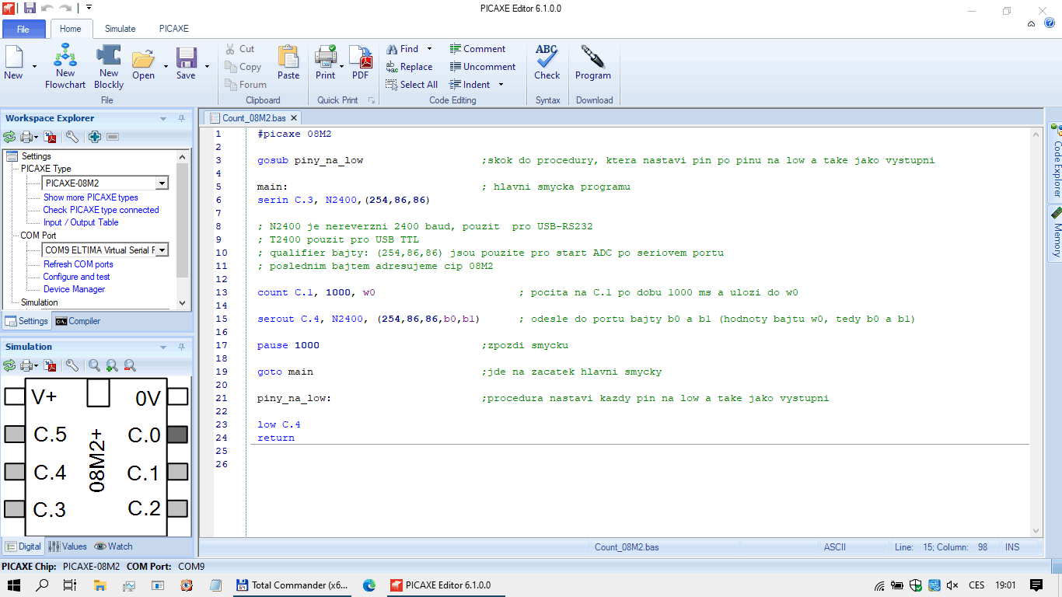Toggle the C.1 pin square in simulation

click(x=178, y=472)
